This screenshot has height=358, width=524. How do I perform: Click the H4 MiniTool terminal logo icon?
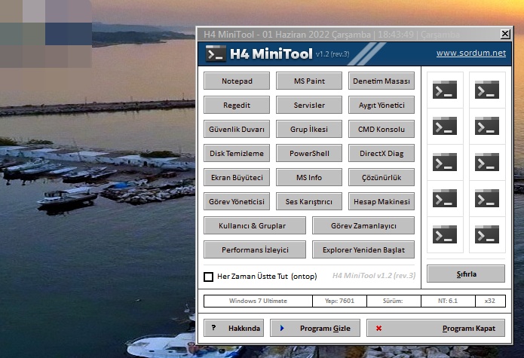(x=215, y=54)
